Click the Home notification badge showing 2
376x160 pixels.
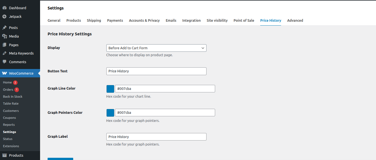pos(15,82)
